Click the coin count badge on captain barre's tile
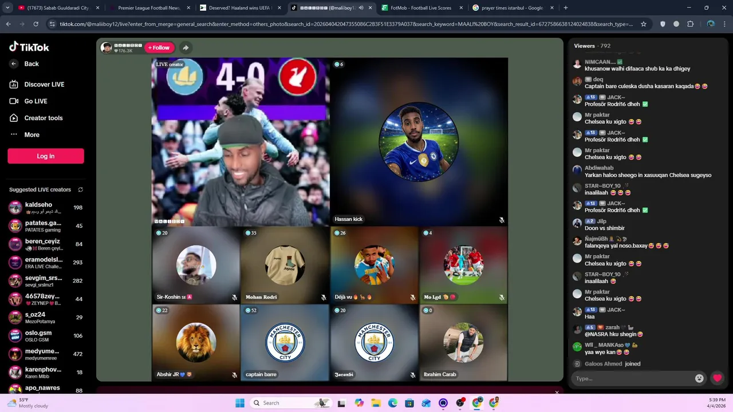This screenshot has height=412, width=733. (x=251, y=310)
